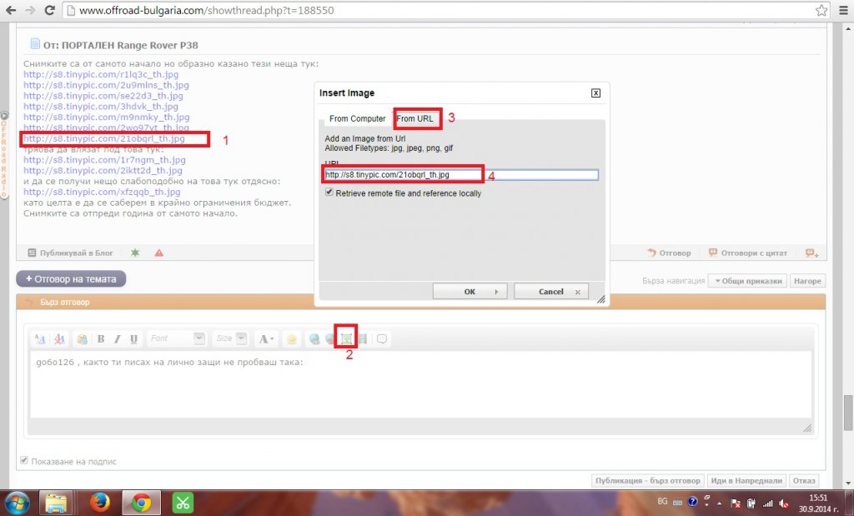This screenshot has width=854, height=516.
Task: Open the se22d3_th.jpg link
Action: [103, 96]
